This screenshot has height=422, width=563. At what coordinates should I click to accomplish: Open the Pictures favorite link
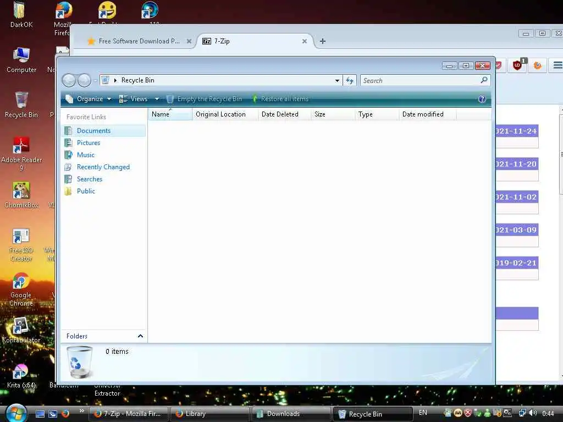89,143
